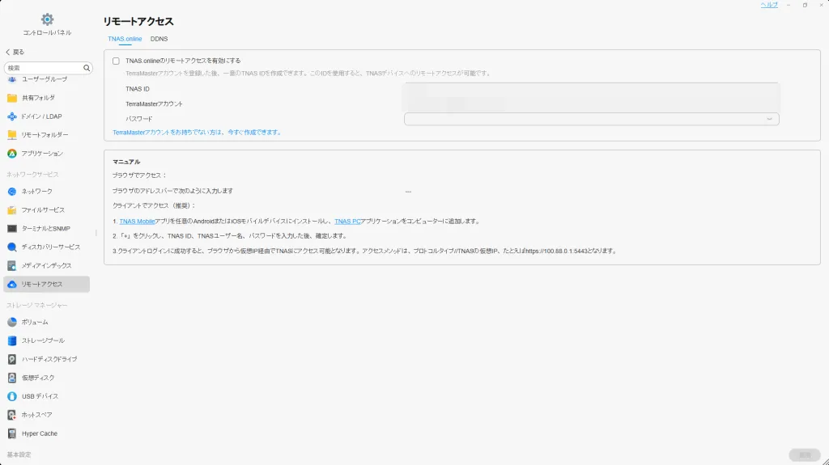
Task: Open Terminal and SNMP icon
Action: pyautogui.click(x=12, y=229)
